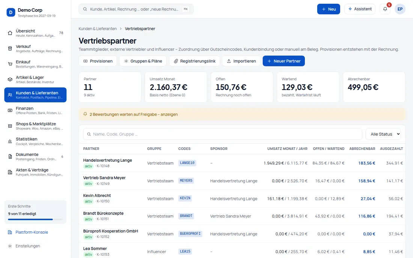Open the Assistent button
This screenshot has height=258, width=413.
point(360,9)
